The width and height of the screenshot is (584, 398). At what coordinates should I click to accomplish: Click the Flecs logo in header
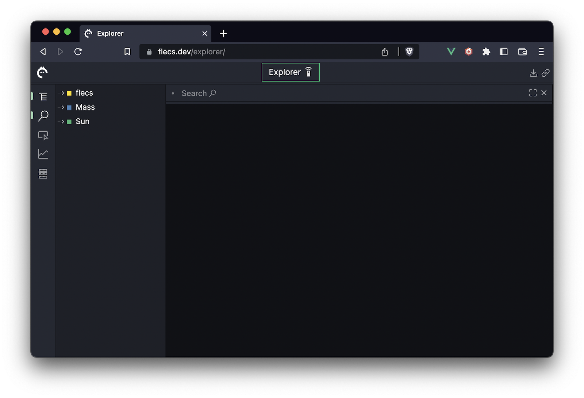42,73
